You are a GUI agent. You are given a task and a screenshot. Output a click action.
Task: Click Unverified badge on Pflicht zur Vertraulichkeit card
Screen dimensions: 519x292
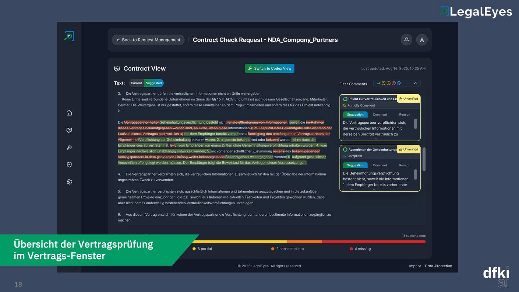click(x=408, y=99)
